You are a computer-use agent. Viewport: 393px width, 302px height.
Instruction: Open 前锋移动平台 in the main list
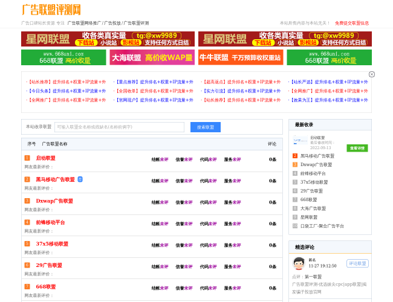tap(50, 222)
